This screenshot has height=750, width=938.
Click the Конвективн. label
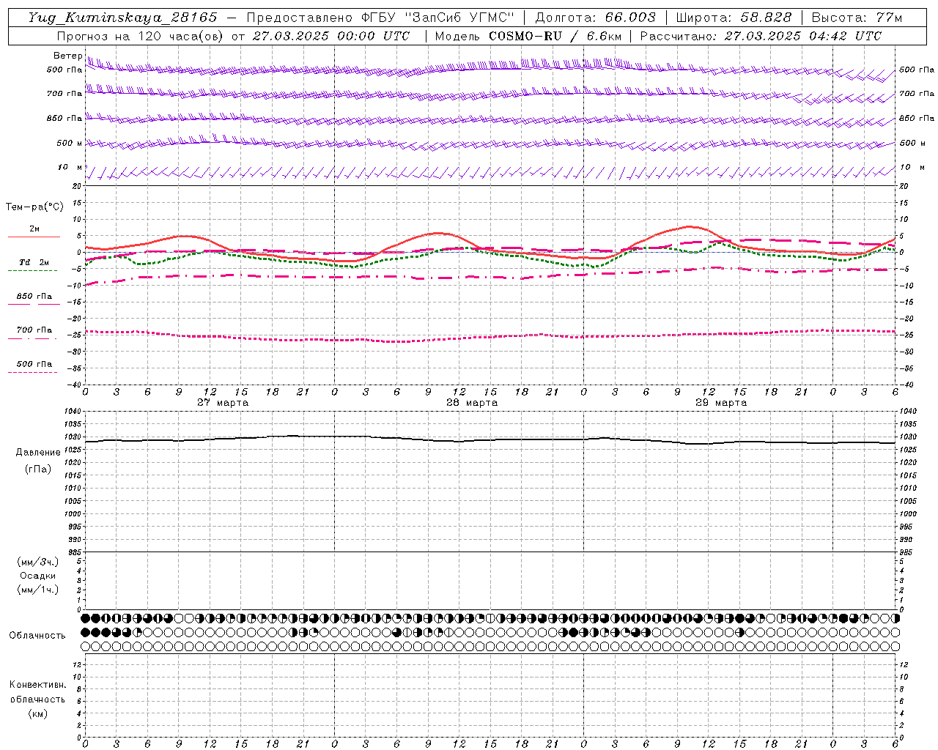(x=37, y=685)
